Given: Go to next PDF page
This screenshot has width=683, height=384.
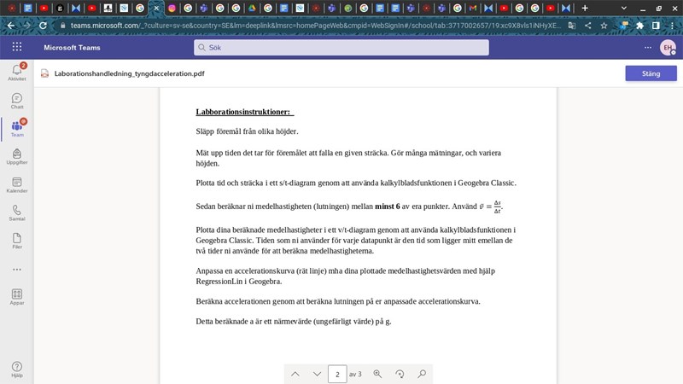Looking at the screenshot, I should (317, 374).
